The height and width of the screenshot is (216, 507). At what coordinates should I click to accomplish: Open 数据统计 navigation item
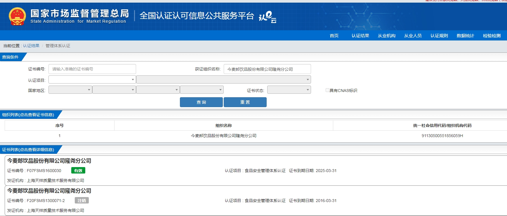click(466, 36)
